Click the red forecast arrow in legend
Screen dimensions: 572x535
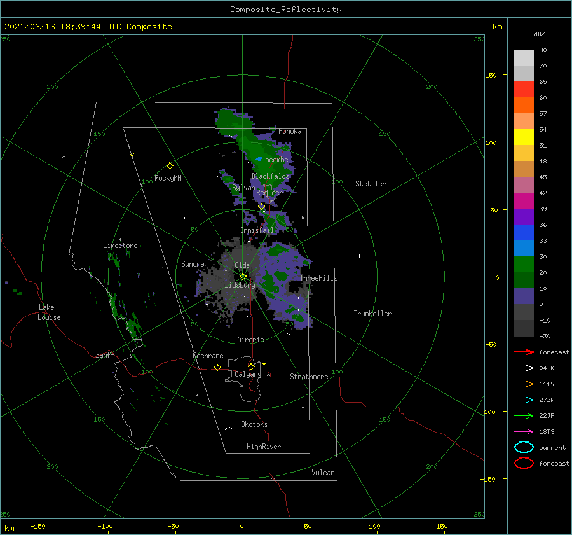[524, 352]
